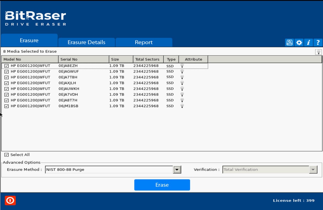Click attribute bulb icon for 0EJAGWUF
323x210 pixels.
coord(182,71)
